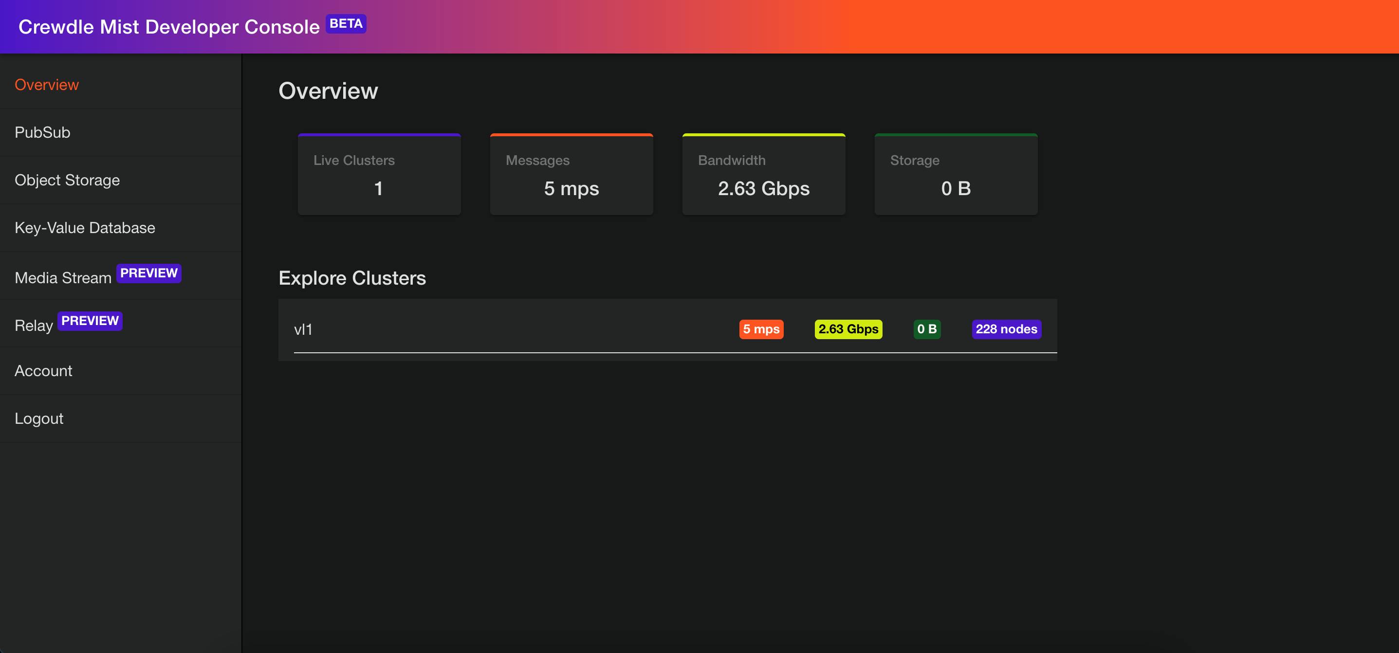Click the Live Clusters value 1
This screenshot has height=653, width=1399.
[379, 188]
